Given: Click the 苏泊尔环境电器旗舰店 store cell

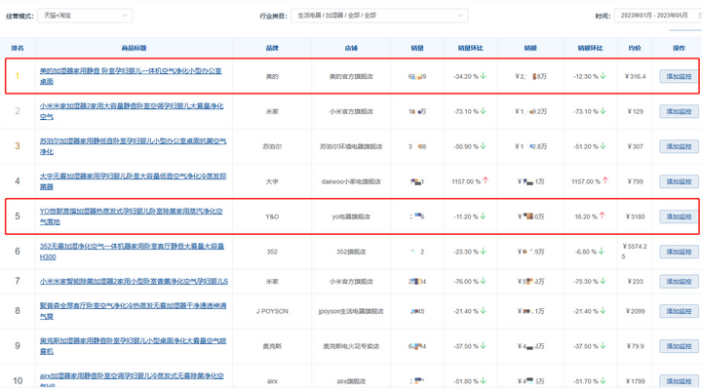Looking at the screenshot, I should [x=351, y=146].
